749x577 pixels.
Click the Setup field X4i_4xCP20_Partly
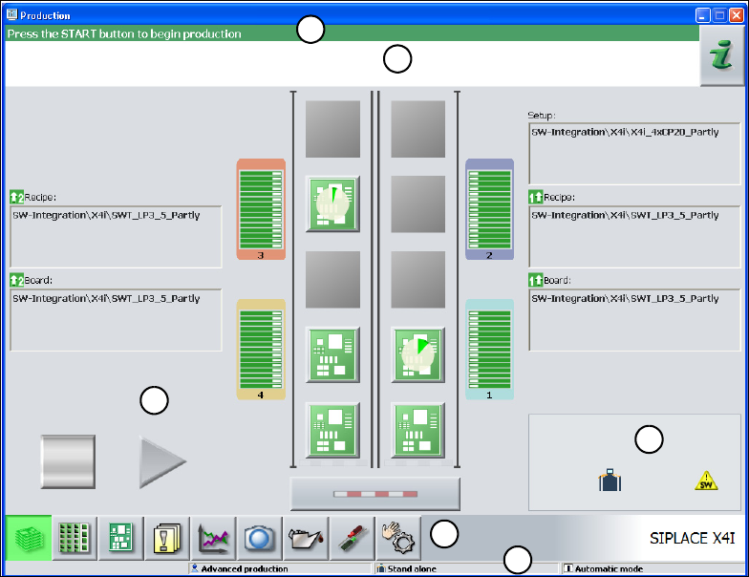[634, 154]
